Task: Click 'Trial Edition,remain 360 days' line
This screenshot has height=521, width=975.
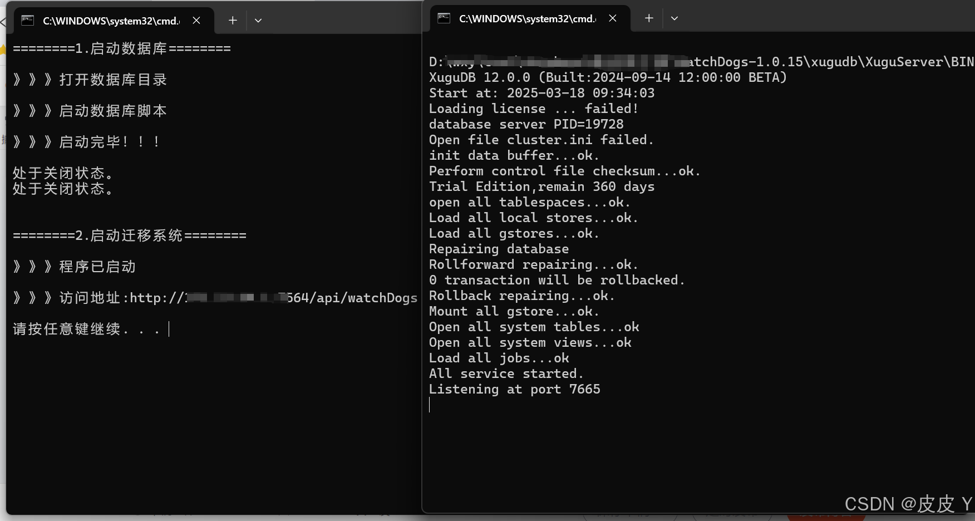Action: pyautogui.click(x=541, y=186)
